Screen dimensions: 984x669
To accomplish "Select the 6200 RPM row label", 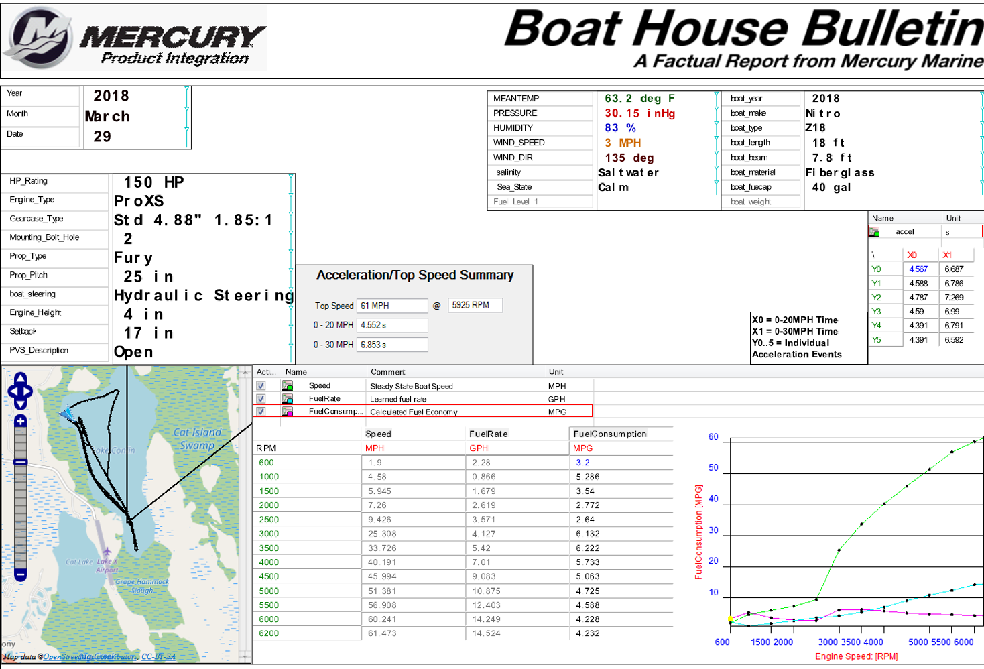I will click(x=269, y=633).
